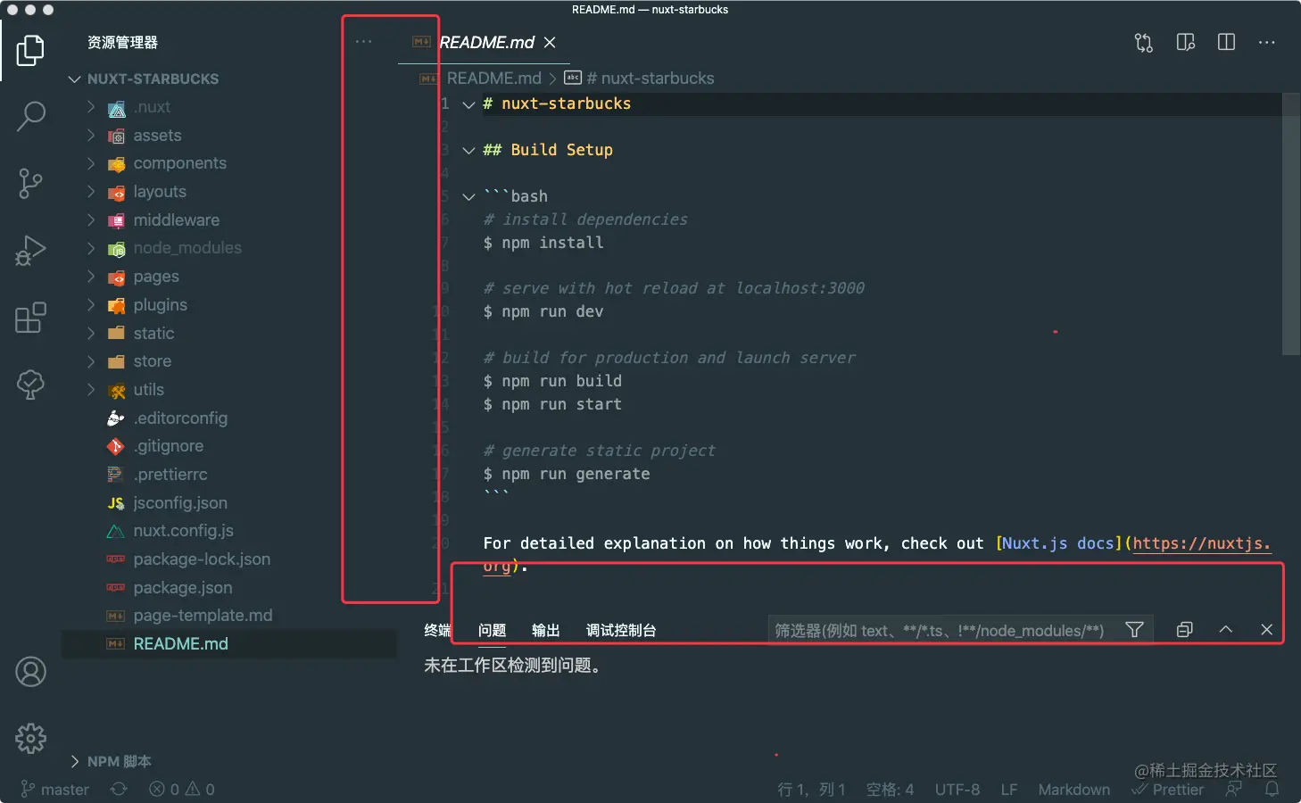Expand the layouts folder
This screenshot has height=803, width=1301.
point(91,192)
